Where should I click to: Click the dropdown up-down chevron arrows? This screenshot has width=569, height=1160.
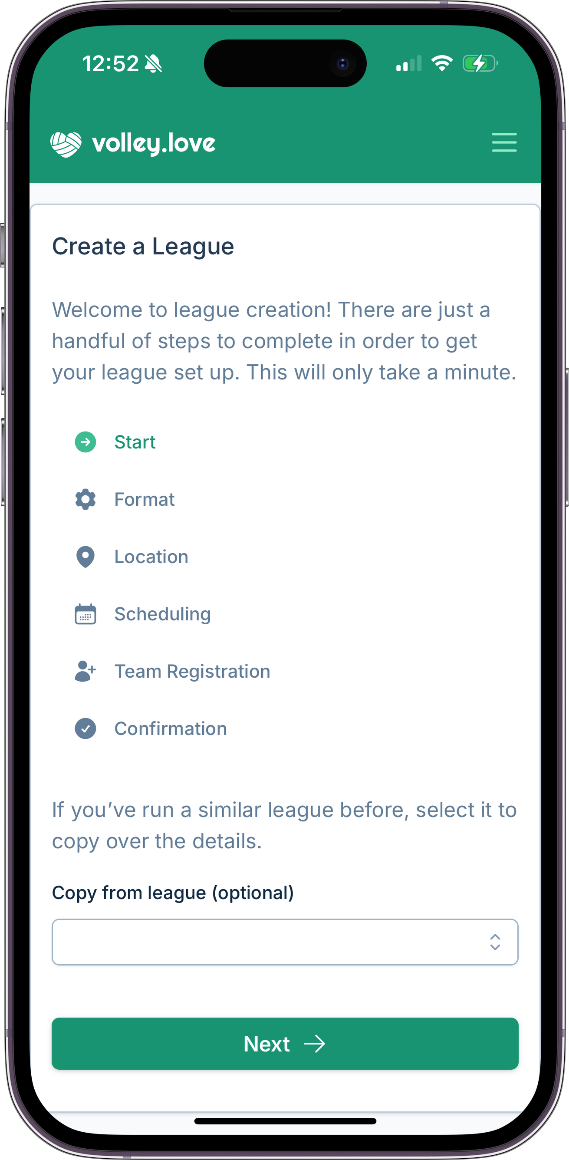pos(495,942)
